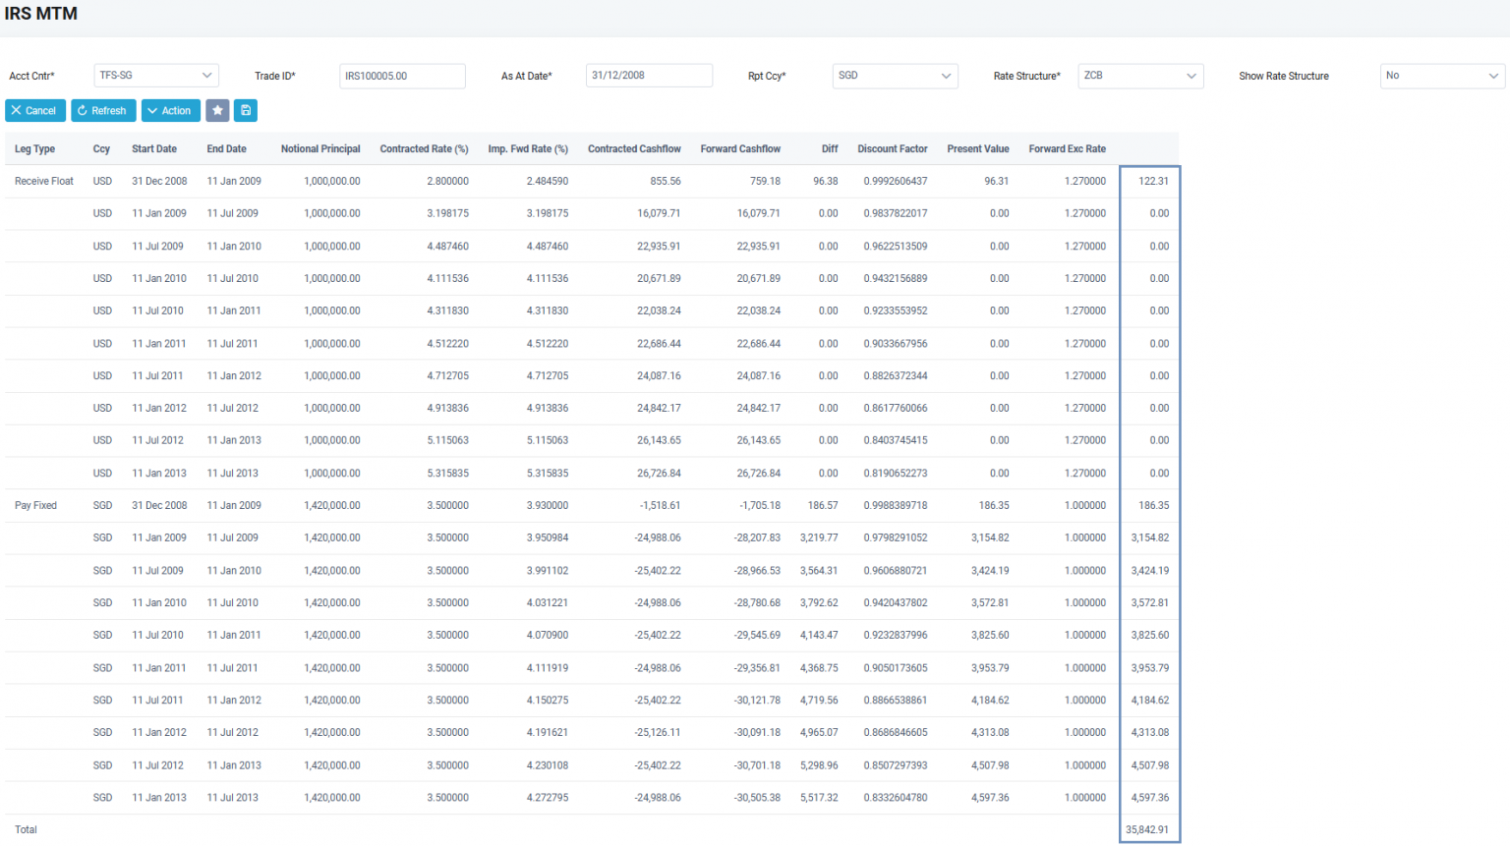Click the save floppy disk icon
This screenshot has height=846, width=1510.
[245, 110]
